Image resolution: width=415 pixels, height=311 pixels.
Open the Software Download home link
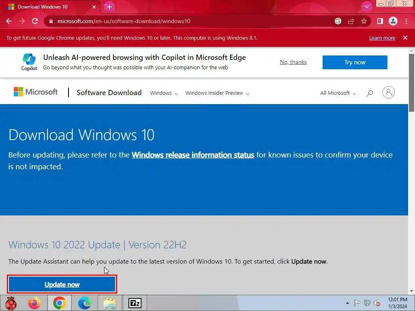tap(109, 93)
